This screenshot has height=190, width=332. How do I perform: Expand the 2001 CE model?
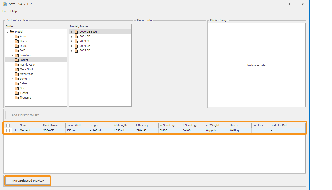click(x=72, y=36)
